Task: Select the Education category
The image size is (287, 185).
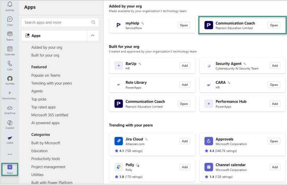Action: click(x=39, y=151)
